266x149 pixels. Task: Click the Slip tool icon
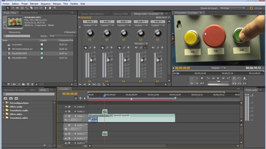tap(36, 8)
